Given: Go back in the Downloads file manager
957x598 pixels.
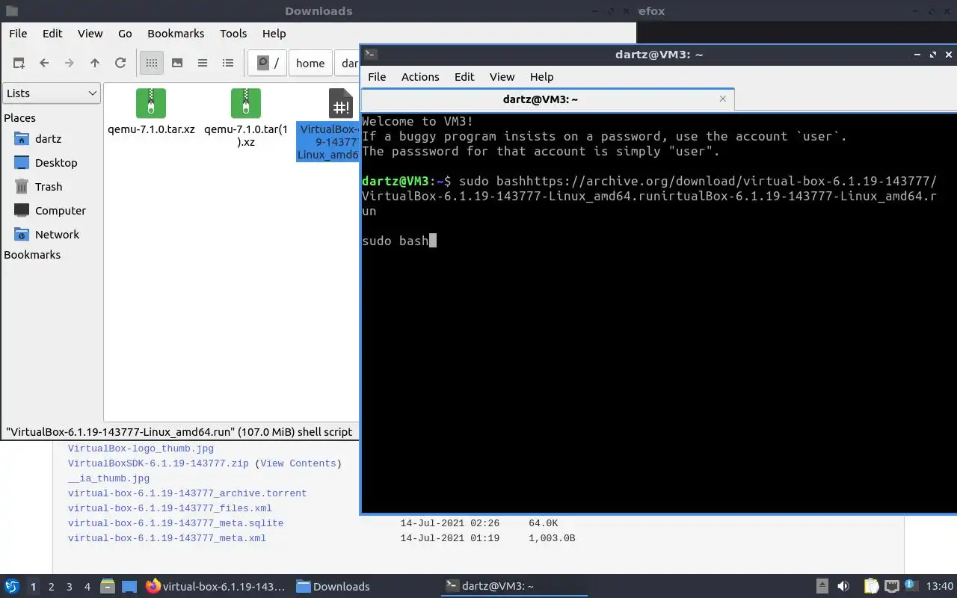Looking at the screenshot, I should [44, 64].
